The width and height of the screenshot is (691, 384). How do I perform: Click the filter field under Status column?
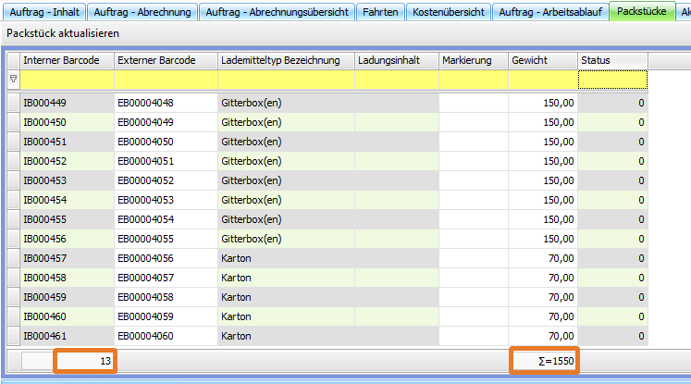pos(611,81)
